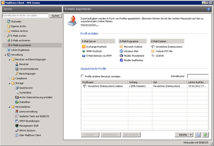The image size is (214, 146).
Task: Open Speicherorte storage icon
Action: pyautogui.click(x=17, y=88)
